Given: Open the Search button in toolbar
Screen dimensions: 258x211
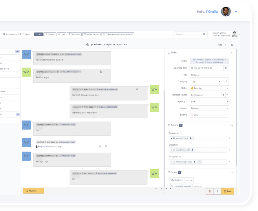Looking at the screenshot, I should [x=50, y=34].
